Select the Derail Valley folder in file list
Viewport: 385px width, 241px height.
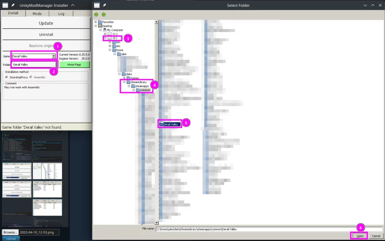point(170,124)
